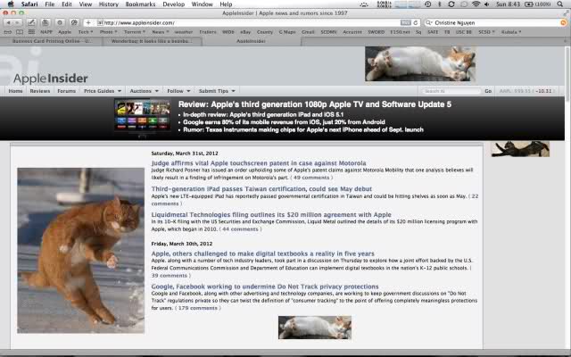This screenshot has height=357, width=571.
Task: Click the sync arrows menu bar icon
Action: 451,4
